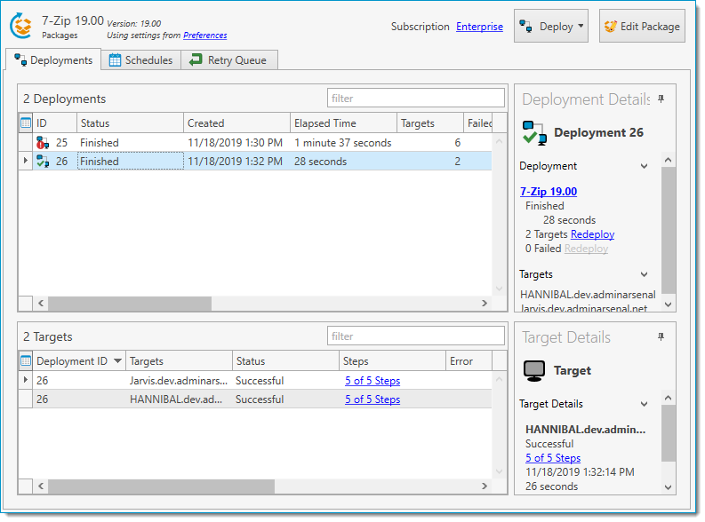Switch to the Schedules tab

tap(140, 60)
